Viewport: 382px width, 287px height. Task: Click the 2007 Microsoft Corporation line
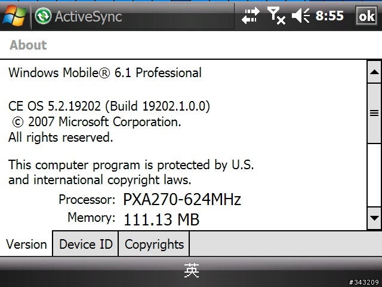pyautogui.click(x=97, y=122)
